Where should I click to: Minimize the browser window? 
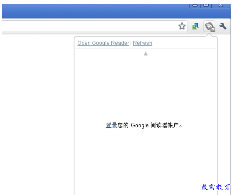tap(195, 6)
